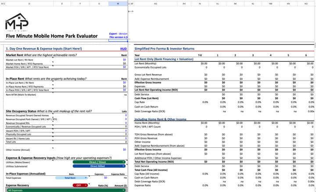Viewport: 316px width, 192px height.
Task: Click In-Place POH / SFR / APT total rent value
Action: tap(124, 90)
